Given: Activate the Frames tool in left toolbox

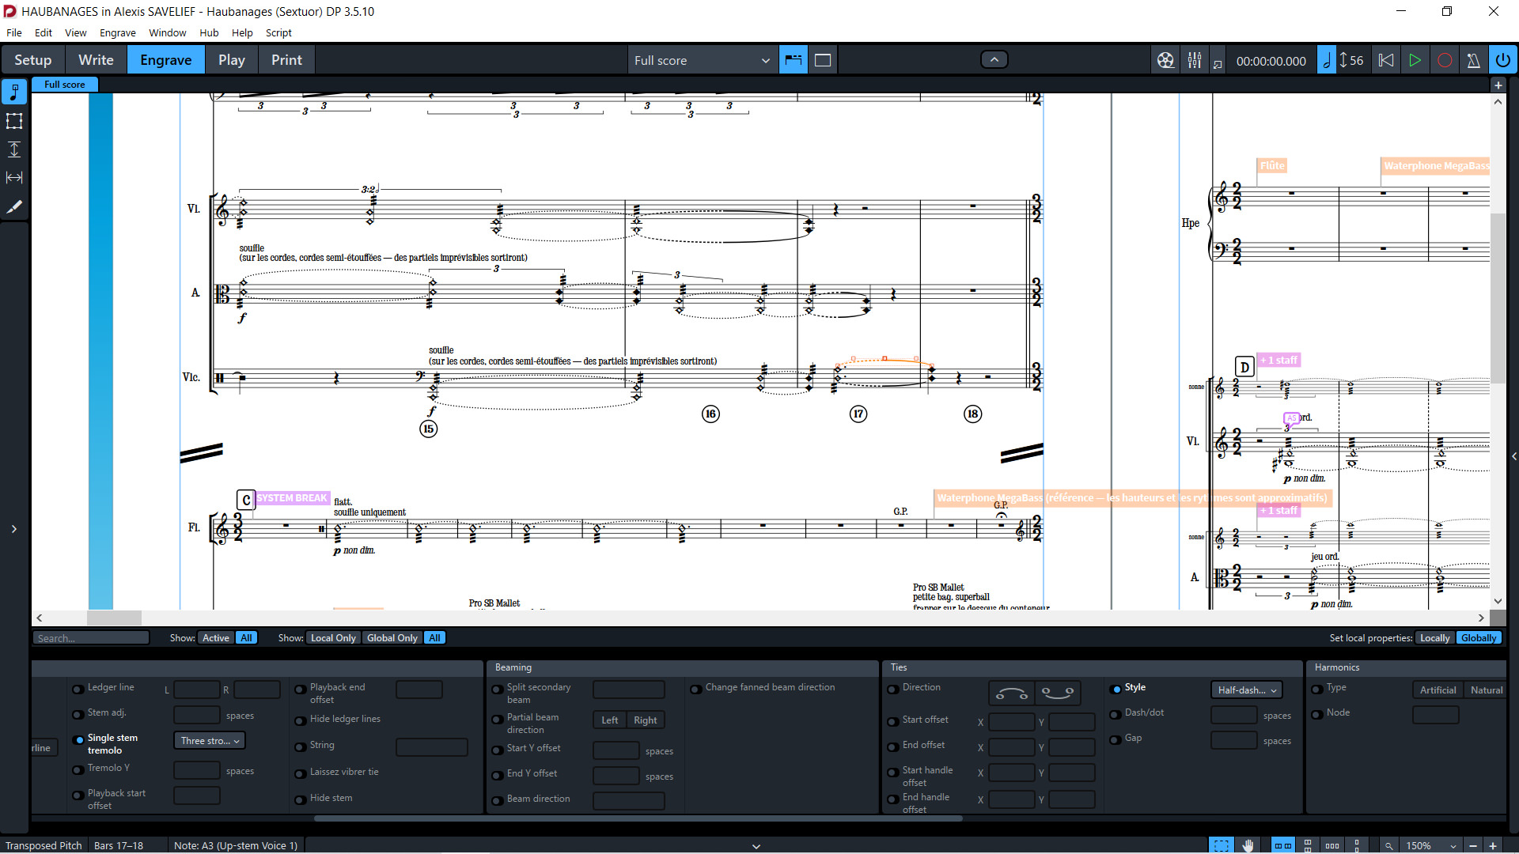Looking at the screenshot, I should coord(14,121).
